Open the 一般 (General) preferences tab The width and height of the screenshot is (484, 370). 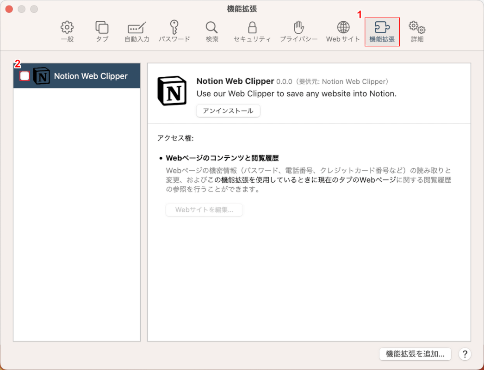click(67, 31)
